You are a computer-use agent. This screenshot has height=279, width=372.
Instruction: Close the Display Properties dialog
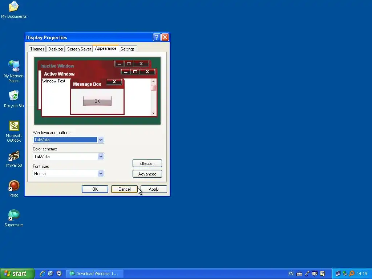click(x=165, y=37)
